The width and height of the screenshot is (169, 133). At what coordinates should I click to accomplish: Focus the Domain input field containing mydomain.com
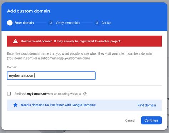pos(51,76)
